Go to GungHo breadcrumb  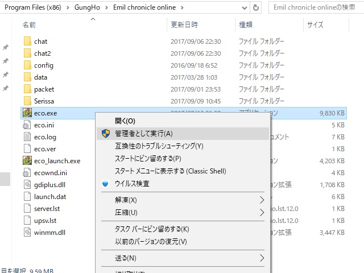(87, 7)
